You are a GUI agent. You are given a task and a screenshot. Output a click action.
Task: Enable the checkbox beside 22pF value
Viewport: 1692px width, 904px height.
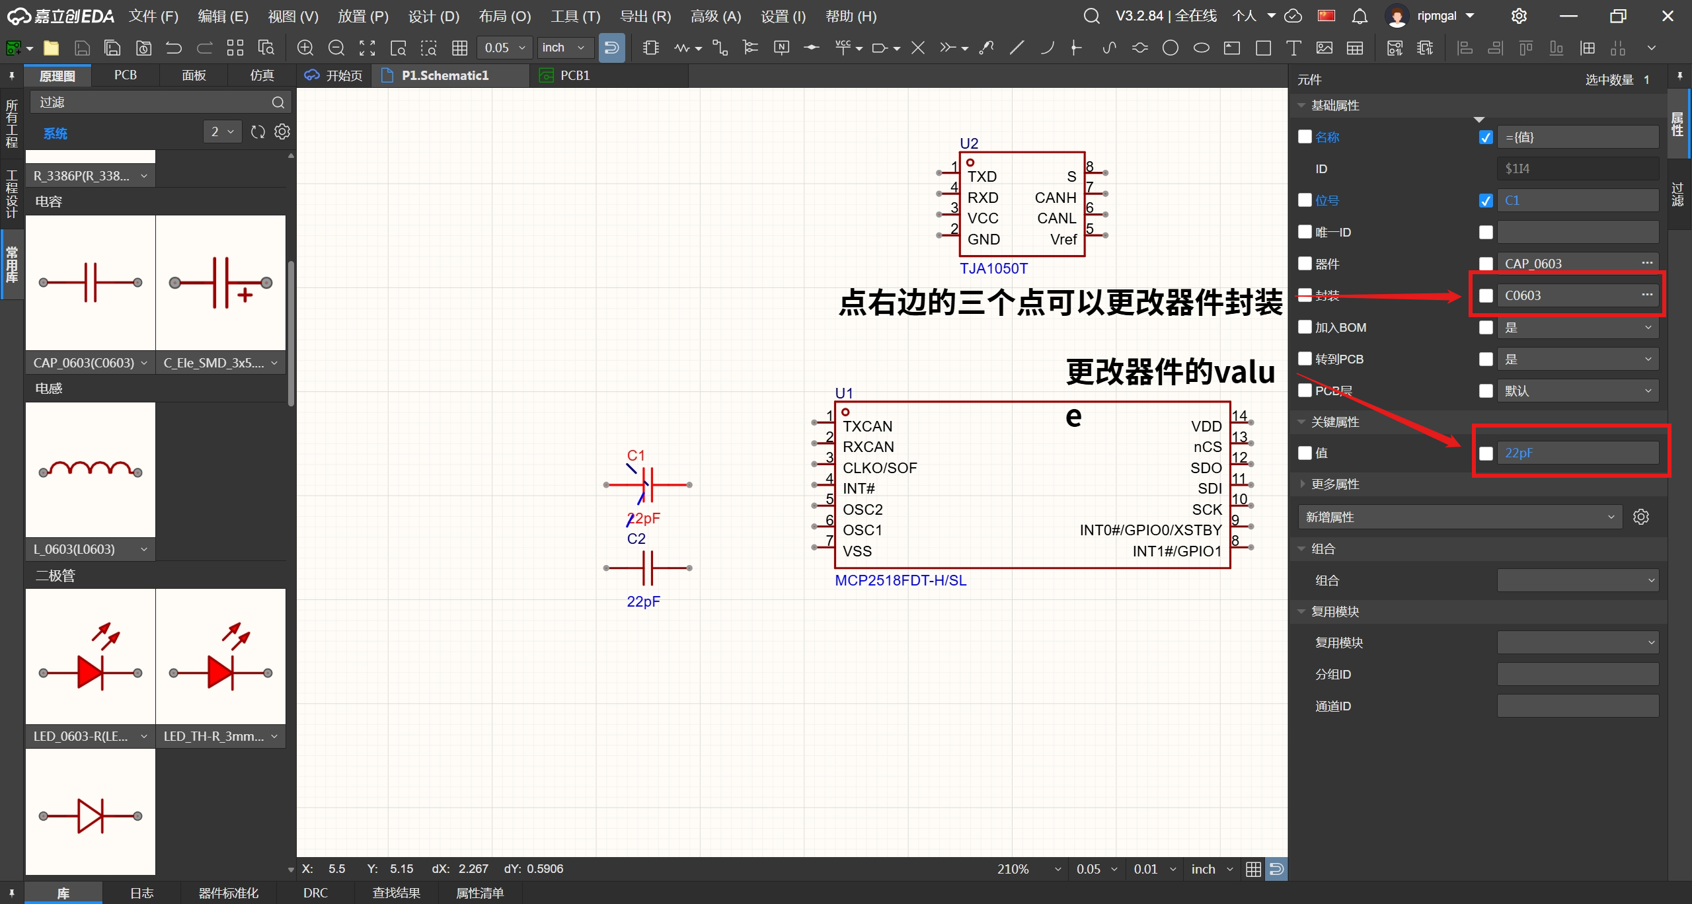coord(1486,453)
